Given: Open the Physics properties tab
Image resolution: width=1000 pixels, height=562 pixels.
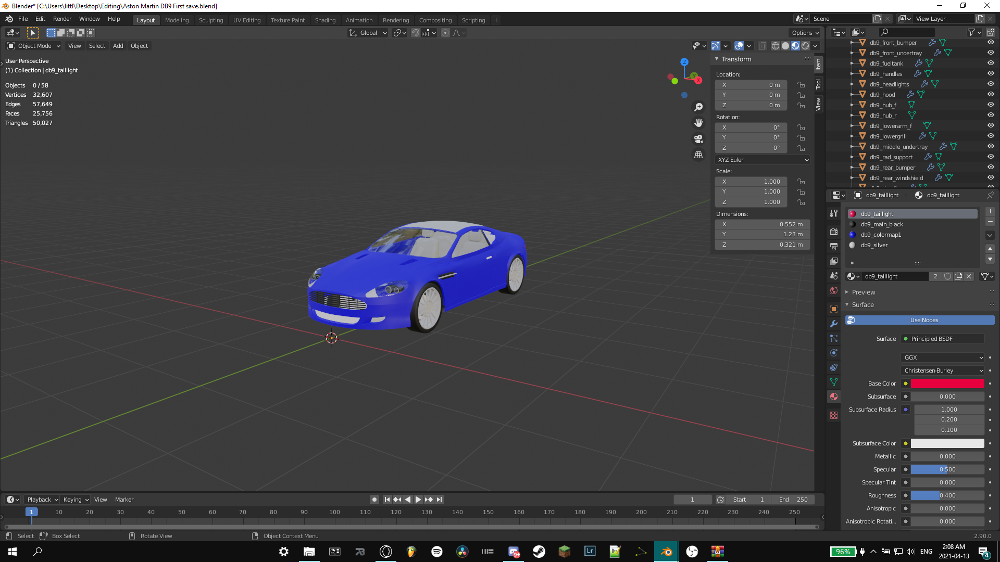Looking at the screenshot, I should (x=834, y=353).
